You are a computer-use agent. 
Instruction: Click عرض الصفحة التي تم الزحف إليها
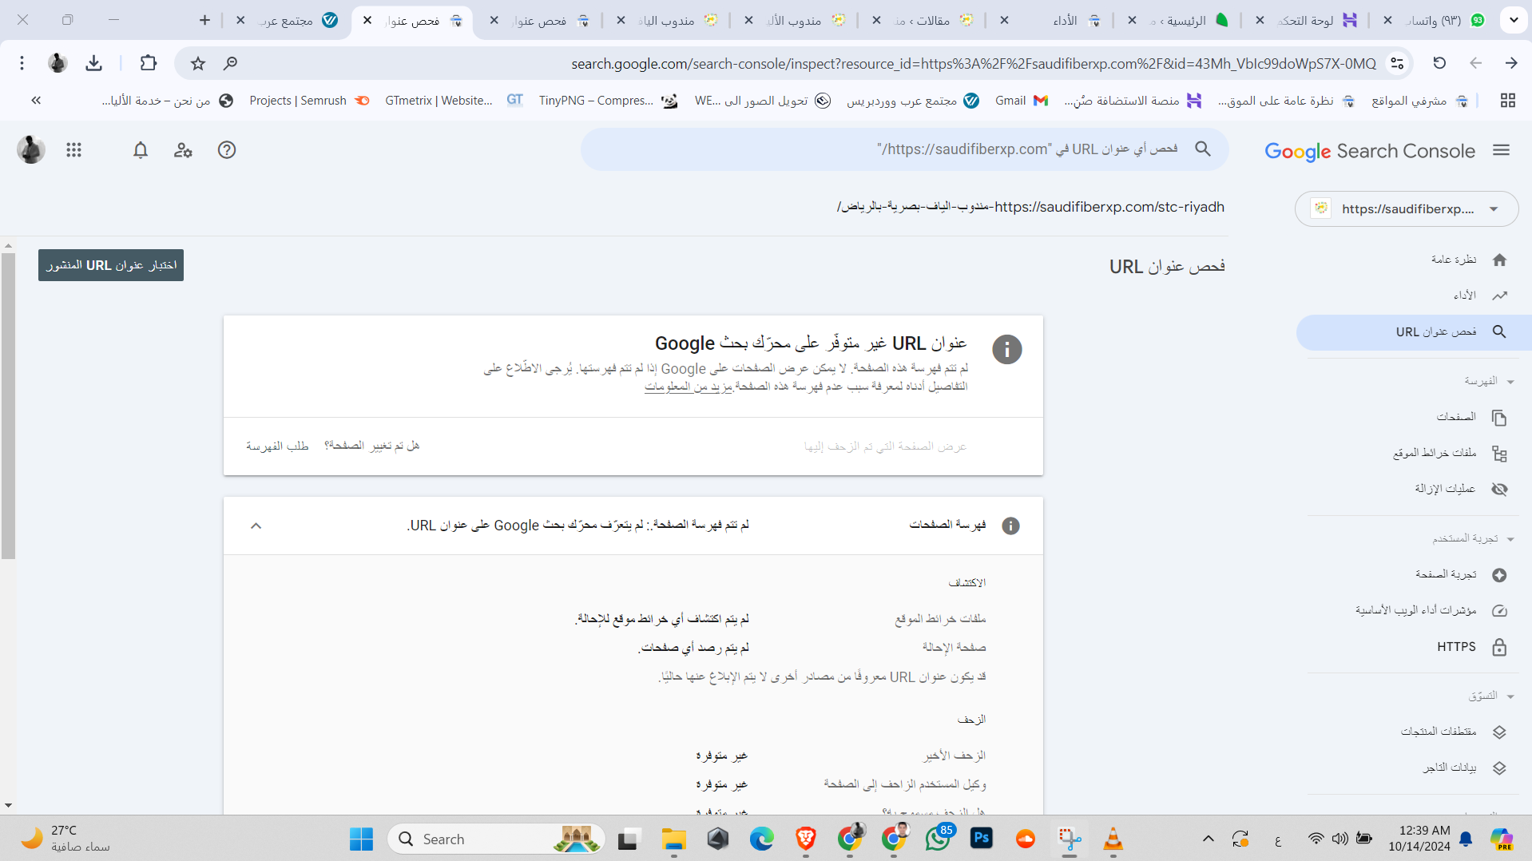(x=885, y=446)
